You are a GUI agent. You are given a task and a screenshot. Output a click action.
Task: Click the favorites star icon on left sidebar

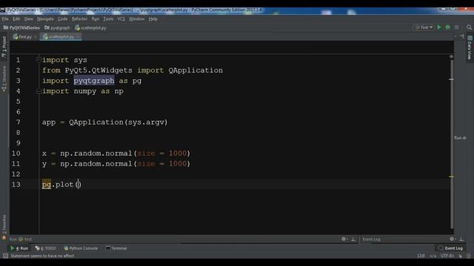[x=4, y=239]
